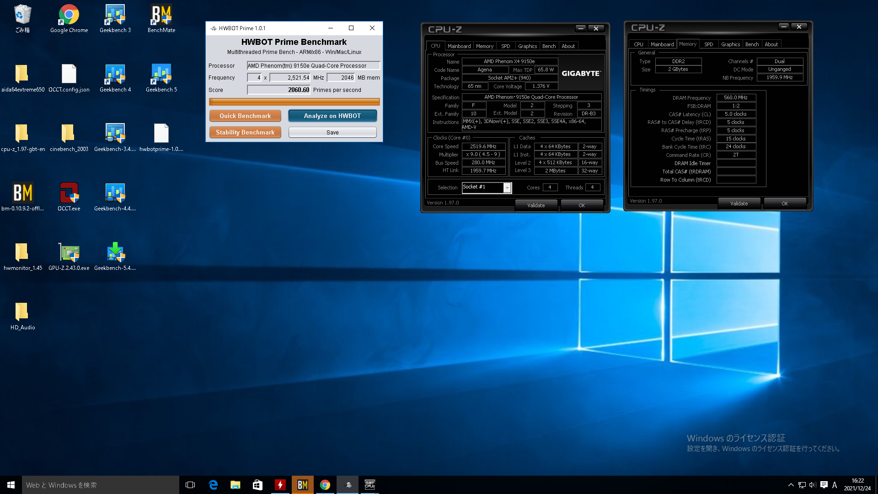This screenshot has height=494, width=878.
Task: Open the Socket #1 selection dropdown
Action: point(507,188)
